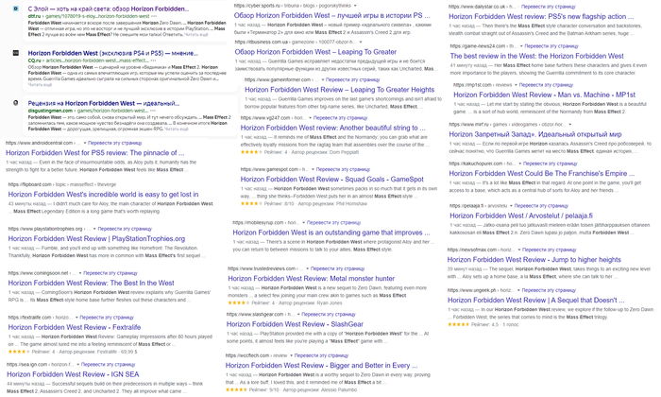The width and height of the screenshot is (661, 397).
Task: Click 'Перевести эту страницу' beside mp1st.com
Action: point(546,85)
